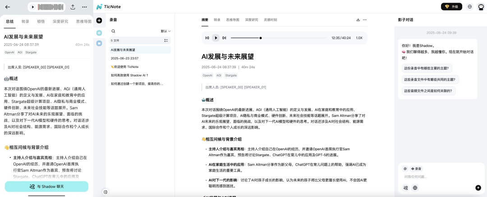The height and width of the screenshot is (197, 487).
Task: Click the 影子对话 panel header
Action: [x=406, y=19]
